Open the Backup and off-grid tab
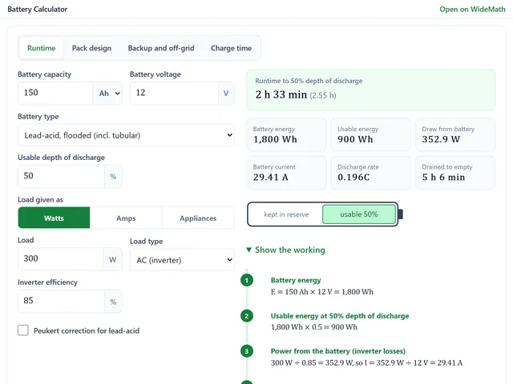The image size is (513, 384). tap(161, 48)
